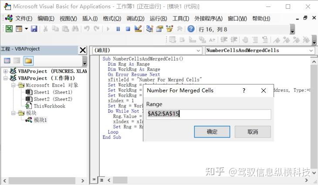
Task: Click the View Object icon in project panel
Action: tap(17, 61)
